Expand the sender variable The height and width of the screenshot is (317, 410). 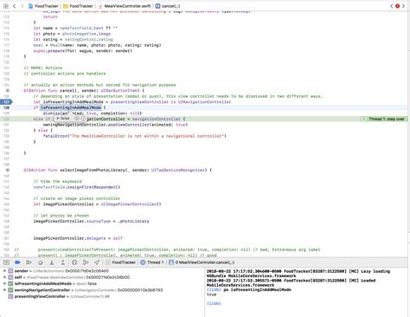click(4, 271)
